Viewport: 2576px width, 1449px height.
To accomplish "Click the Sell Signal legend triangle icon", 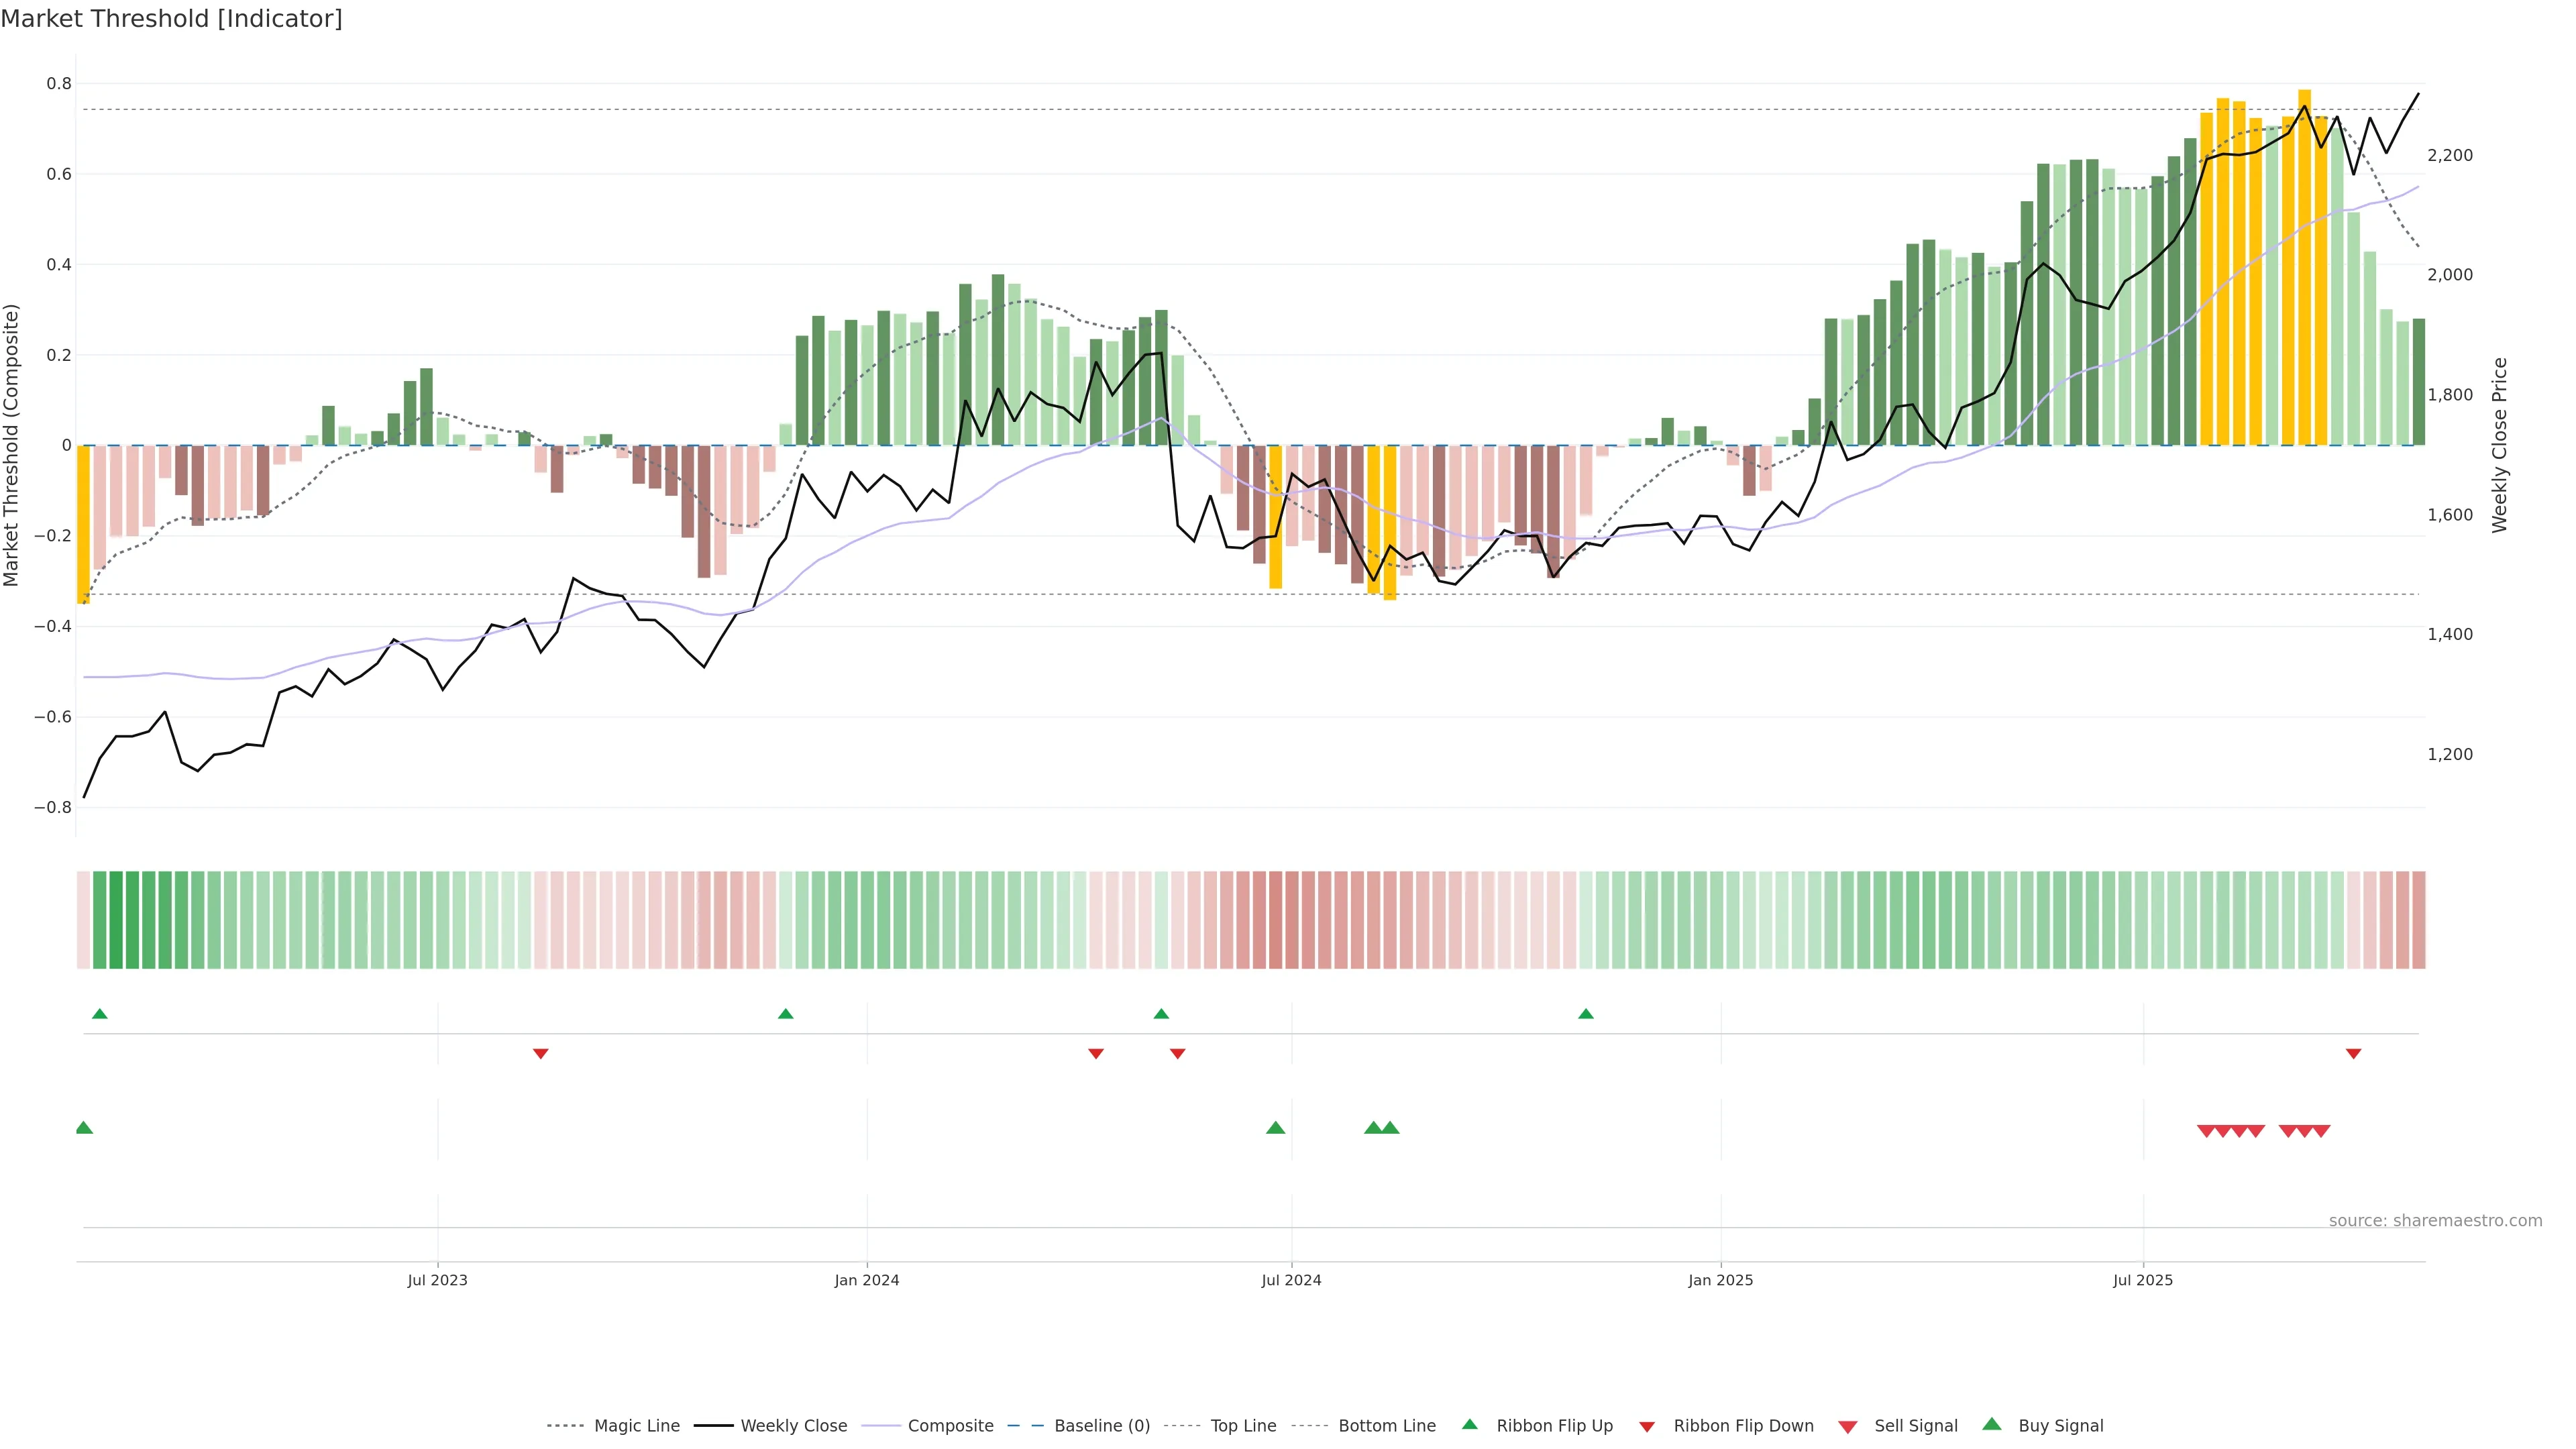I will 1848,1427.
